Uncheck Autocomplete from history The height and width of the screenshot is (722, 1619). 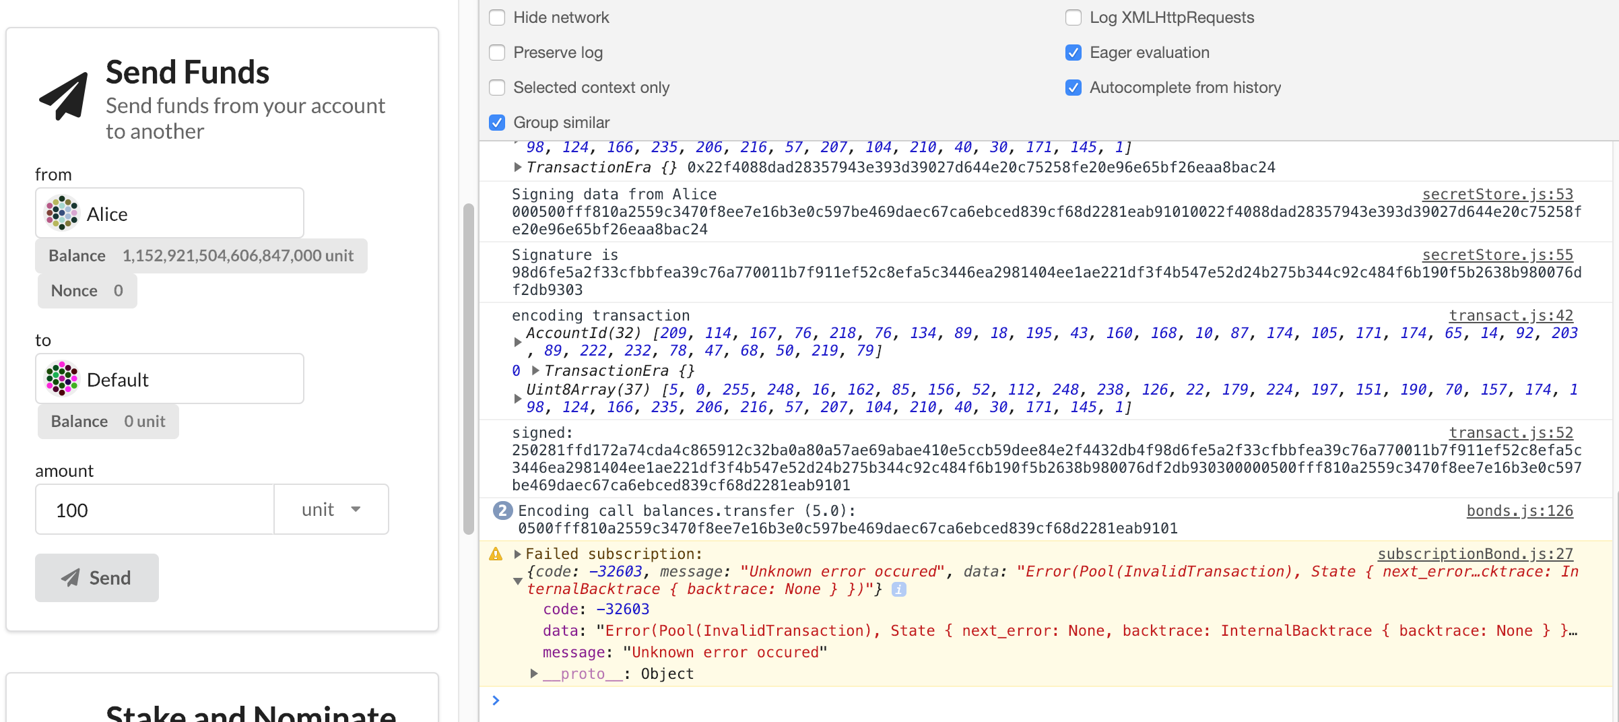[1073, 88]
